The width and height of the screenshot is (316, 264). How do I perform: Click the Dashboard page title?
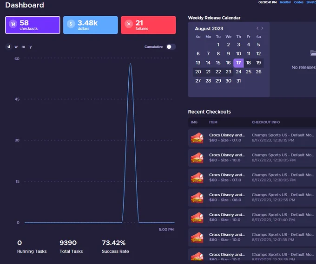tap(25, 5)
